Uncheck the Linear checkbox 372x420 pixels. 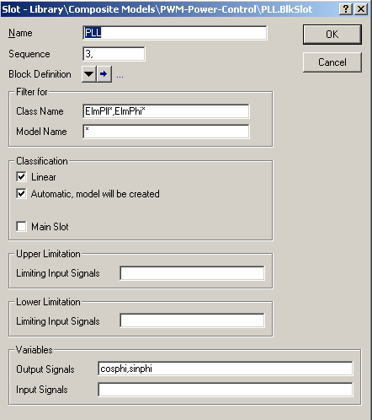21,177
